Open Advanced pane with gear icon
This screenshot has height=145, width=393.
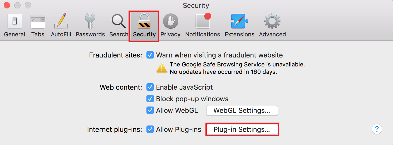point(272,21)
